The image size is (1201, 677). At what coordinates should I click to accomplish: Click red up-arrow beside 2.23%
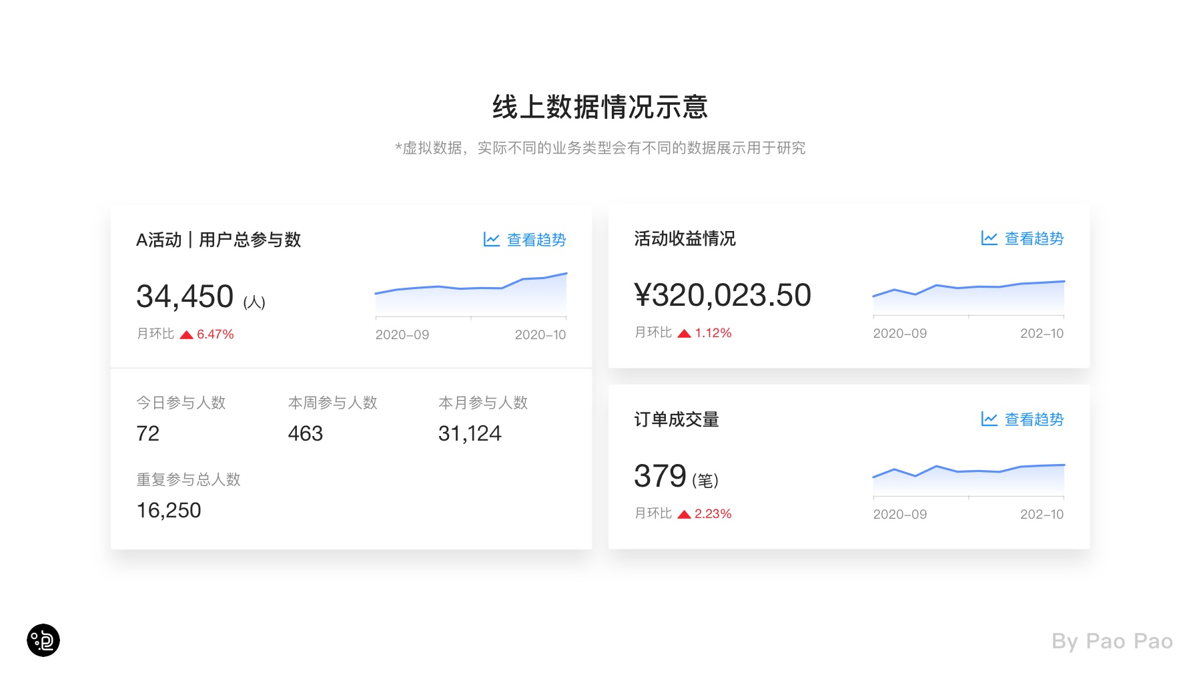685,514
